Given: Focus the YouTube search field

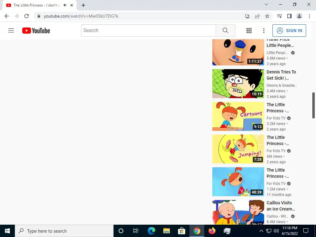Looking at the screenshot, I should (148, 31).
